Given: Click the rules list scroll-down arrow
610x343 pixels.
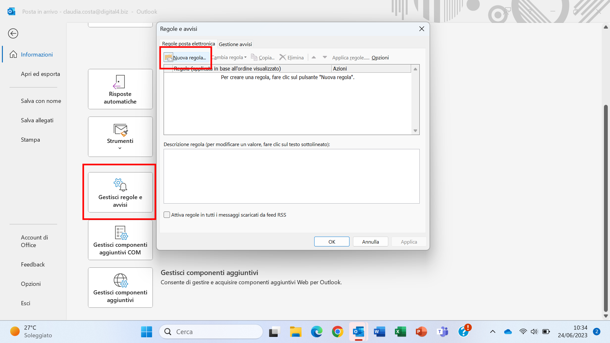Looking at the screenshot, I should pyautogui.click(x=415, y=131).
